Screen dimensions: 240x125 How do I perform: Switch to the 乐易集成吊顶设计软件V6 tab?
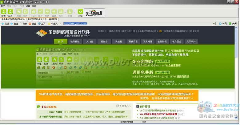(x=13, y=19)
